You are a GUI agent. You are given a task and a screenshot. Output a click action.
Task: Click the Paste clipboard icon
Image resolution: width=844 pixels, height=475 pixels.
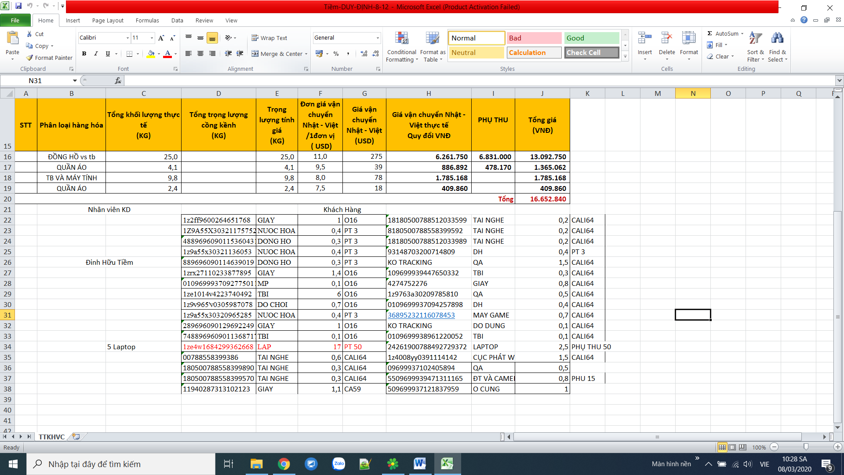click(12, 39)
